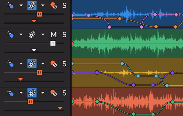Expand the fx dropdown arrow on the red track
Viewport: 183px width, 116px height.
click(21, 93)
